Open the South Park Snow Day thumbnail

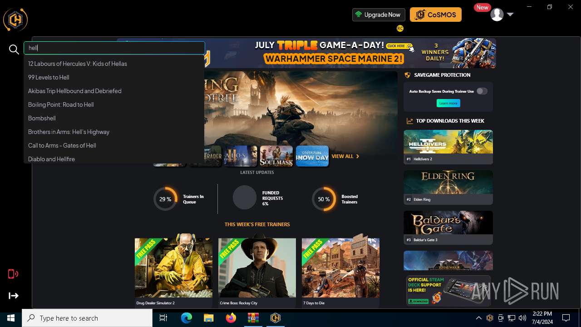coord(312,156)
